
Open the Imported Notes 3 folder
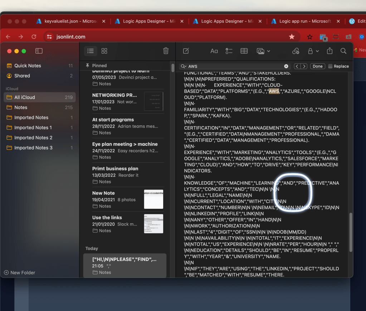[x=40, y=148]
